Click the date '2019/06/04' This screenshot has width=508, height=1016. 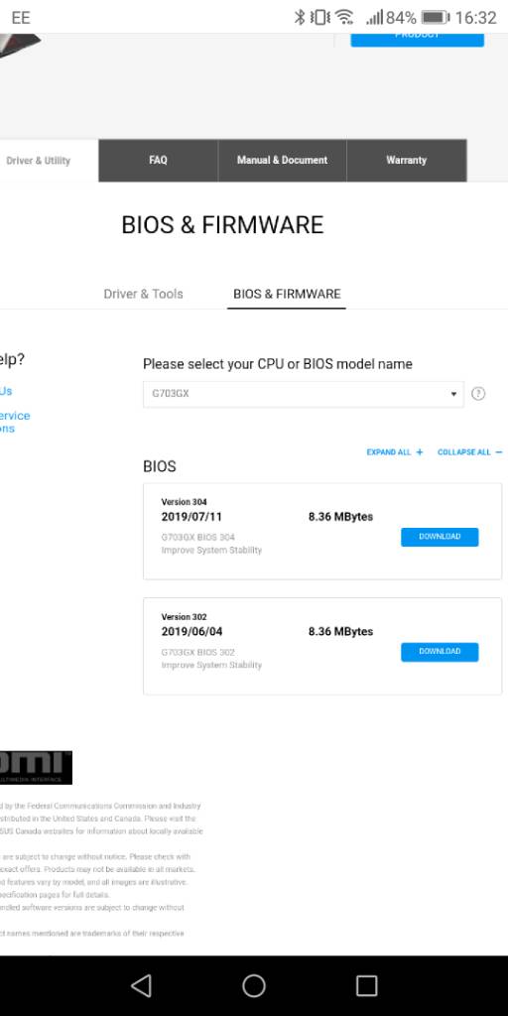tap(191, 631)
